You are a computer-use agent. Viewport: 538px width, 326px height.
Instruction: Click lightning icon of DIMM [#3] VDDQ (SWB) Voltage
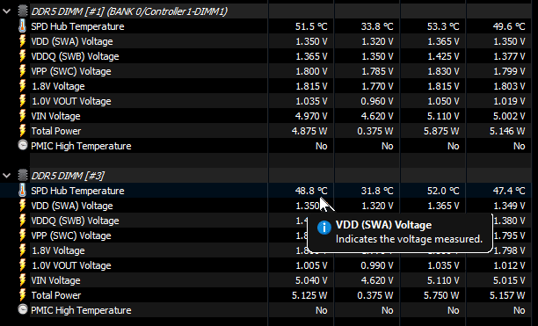(x=22, y=221)
